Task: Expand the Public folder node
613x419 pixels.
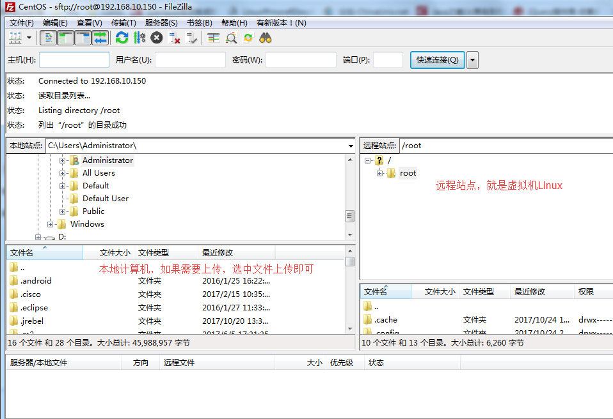Action: 62,211
